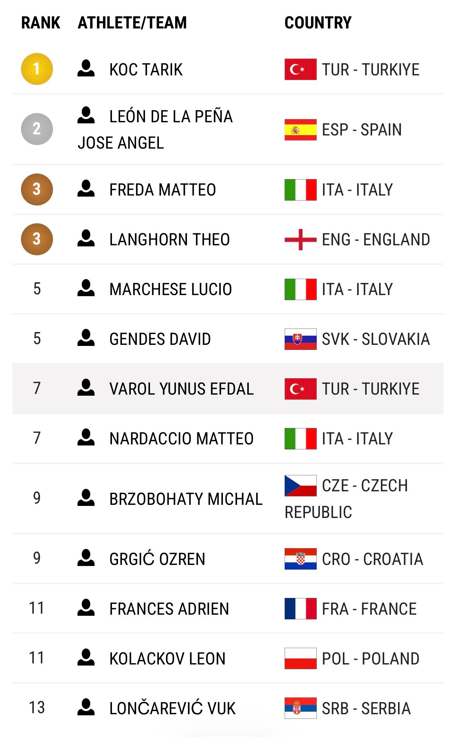This screenshot has width=456, height=737.
Task: Click the person icon beside Koc Tarik
Action: 86,69
